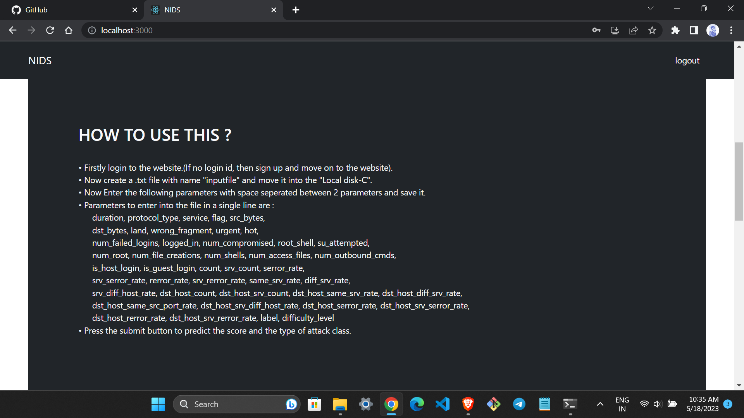Image resolution: width=744 pixels, height=418 pixels.
Task: Toggle the site information padlock popup
Action: [x=91, y=30]
